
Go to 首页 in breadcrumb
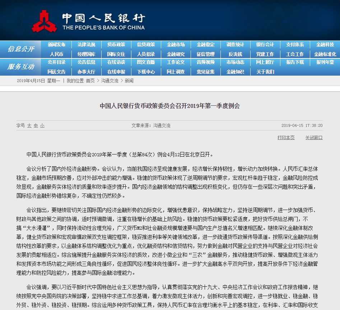click(90, 81)
